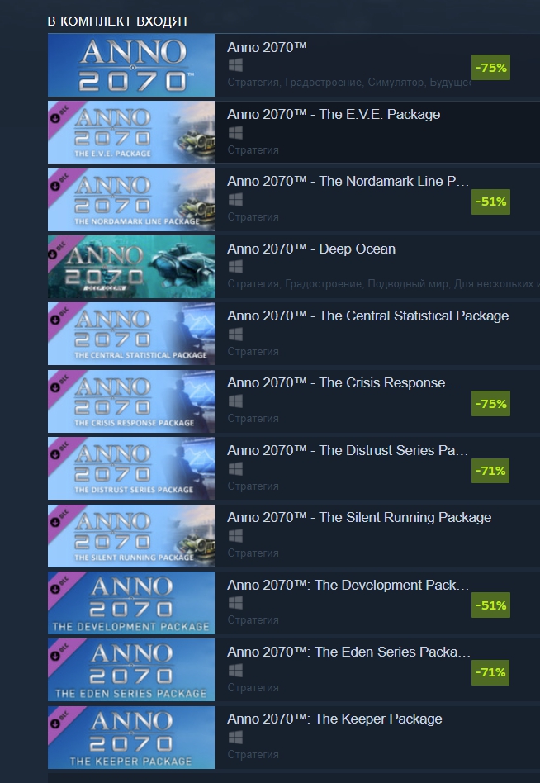Screen dimensions: 540x783
Task: Click the -71% badge on Eden Series Package
Action: (490, 672)
